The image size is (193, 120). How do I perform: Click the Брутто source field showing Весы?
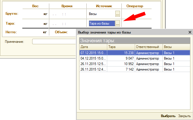[x=101, y=14]
